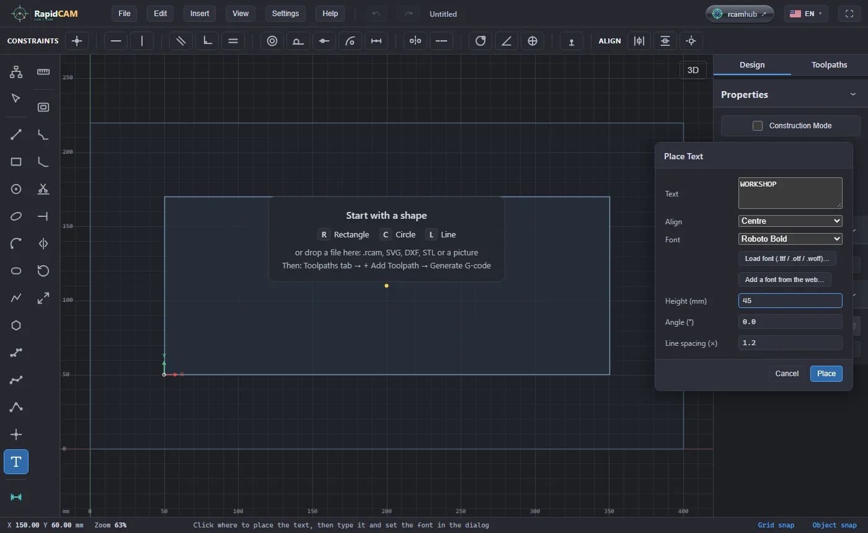Image resolution: width=868 pixels, height=533 pixels.
Task: Click the Line spacing input field
Action: 790,343
